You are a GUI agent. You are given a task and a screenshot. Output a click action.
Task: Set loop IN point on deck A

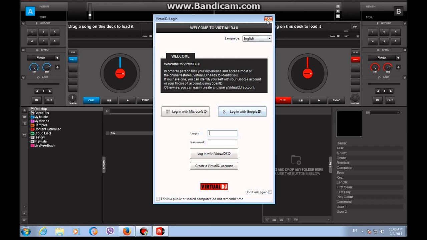click(x=36, y=100)
